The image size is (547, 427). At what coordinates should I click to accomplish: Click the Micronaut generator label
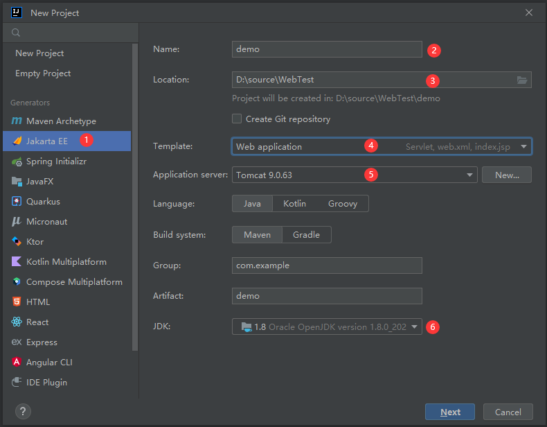(x=47, y=222)
